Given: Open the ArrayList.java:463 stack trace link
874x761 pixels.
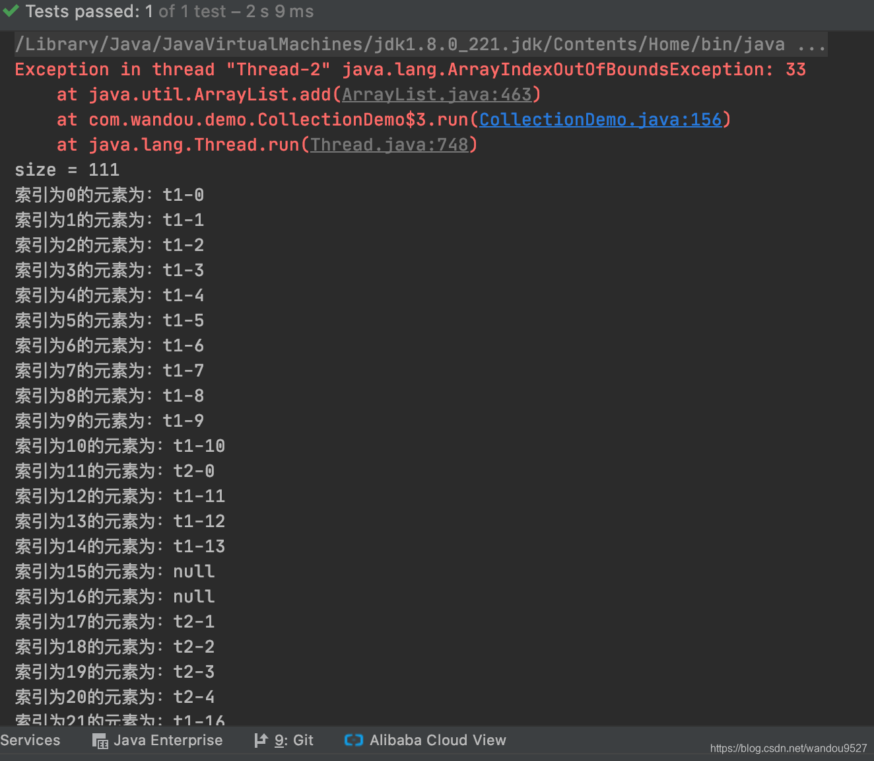Looking at the screenshot, I should [437, 94].
